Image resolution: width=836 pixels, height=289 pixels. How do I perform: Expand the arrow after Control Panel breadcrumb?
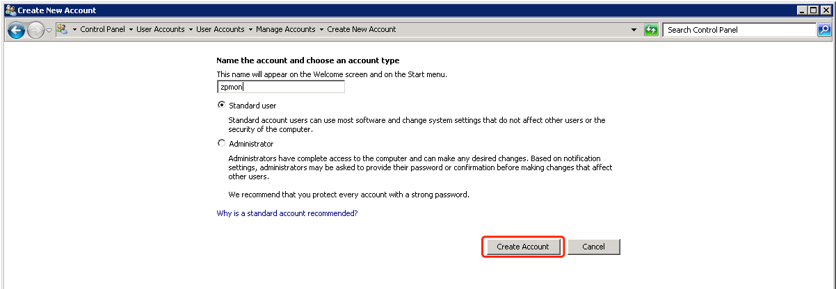click(131, 30)
